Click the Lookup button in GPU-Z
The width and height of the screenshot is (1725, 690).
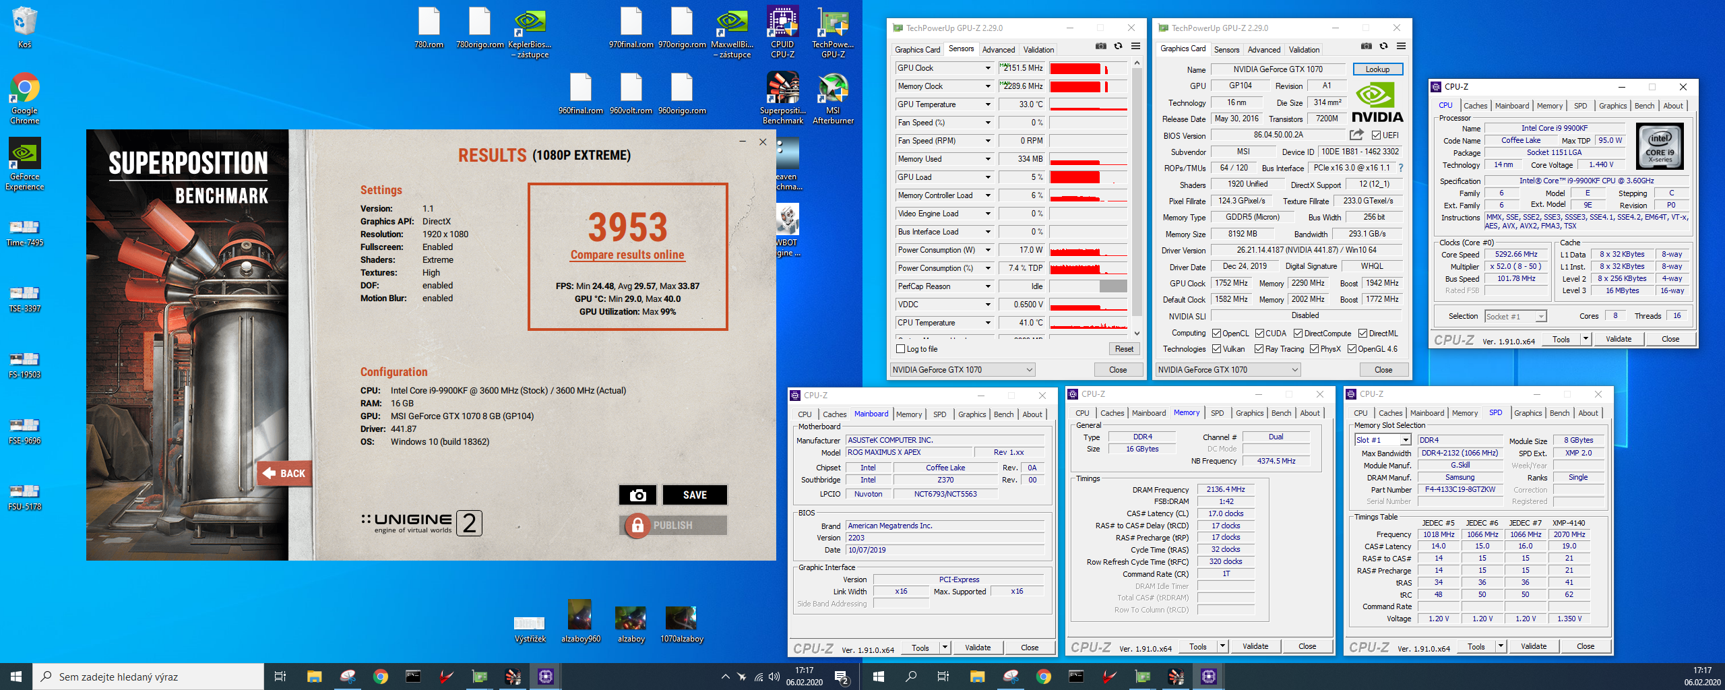coord(1377,69)
